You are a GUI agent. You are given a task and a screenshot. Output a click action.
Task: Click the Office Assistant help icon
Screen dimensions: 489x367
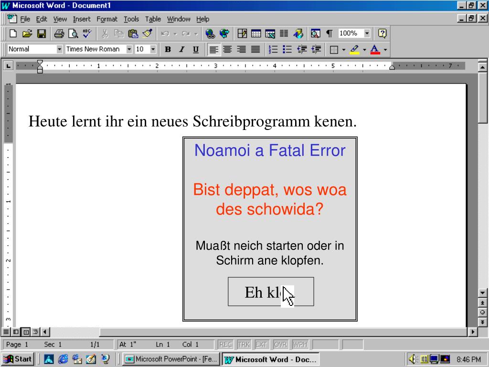(382, 33)
